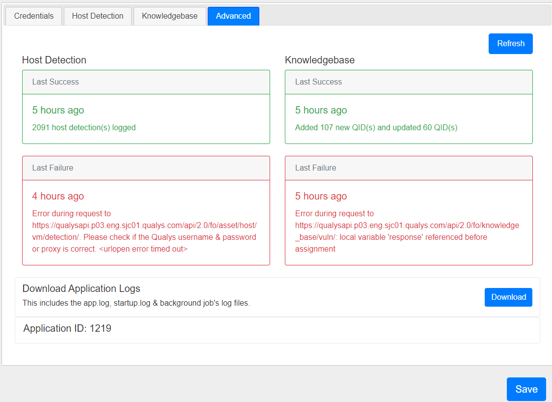Click the urlopen timed out error text
Viewport: 552px width, 402px height.
pos(144,231)
